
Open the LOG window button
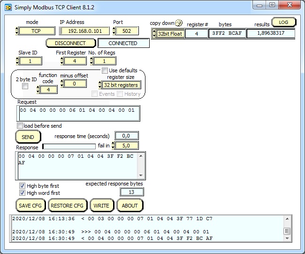coord(283,22)
